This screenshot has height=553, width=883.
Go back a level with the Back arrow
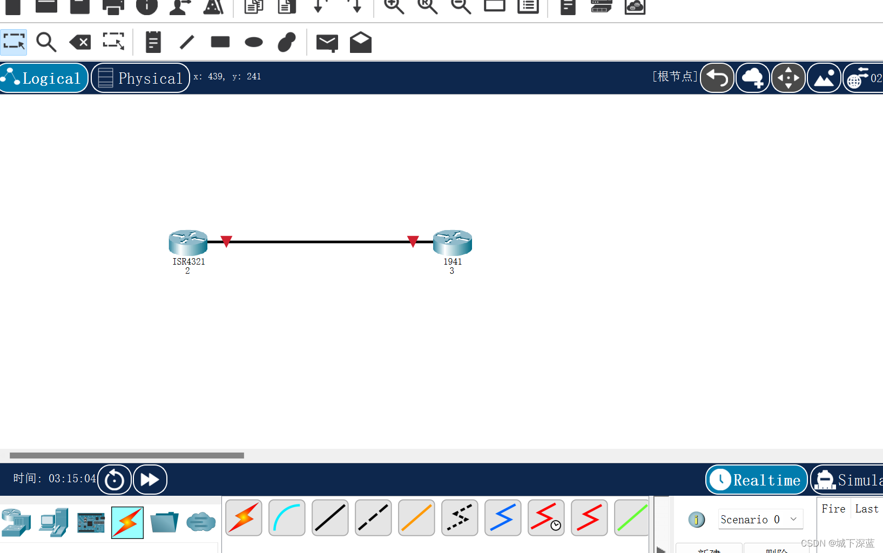pos(717,78)
